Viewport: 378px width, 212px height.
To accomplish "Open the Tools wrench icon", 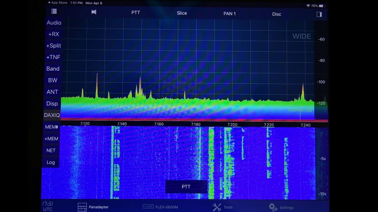I will (217, 207).
